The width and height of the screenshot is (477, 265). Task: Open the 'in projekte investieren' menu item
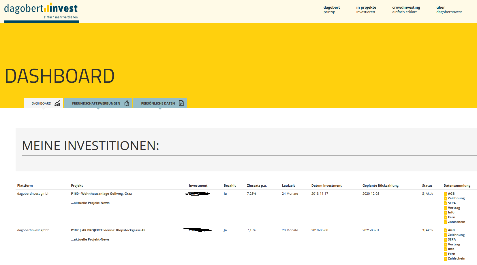click(x=366, y=10)
